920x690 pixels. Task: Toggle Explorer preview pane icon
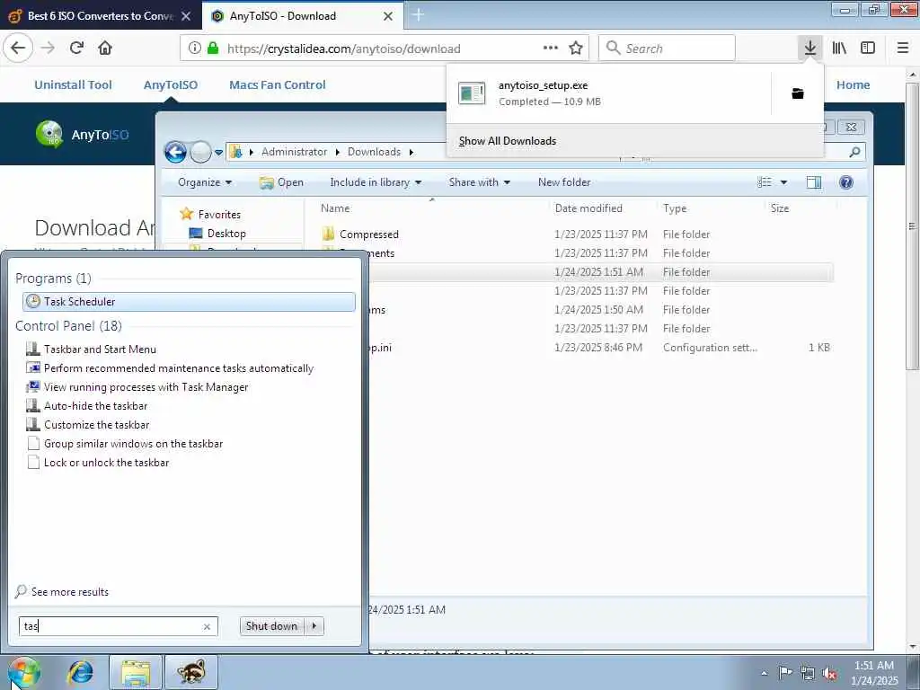[814, 182]
